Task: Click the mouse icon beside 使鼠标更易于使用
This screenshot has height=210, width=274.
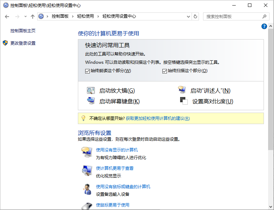Action: click(87, 206)
